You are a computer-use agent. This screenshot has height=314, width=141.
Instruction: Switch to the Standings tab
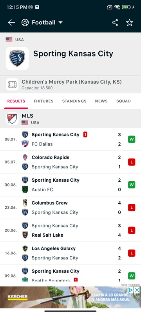coord(74,101)
